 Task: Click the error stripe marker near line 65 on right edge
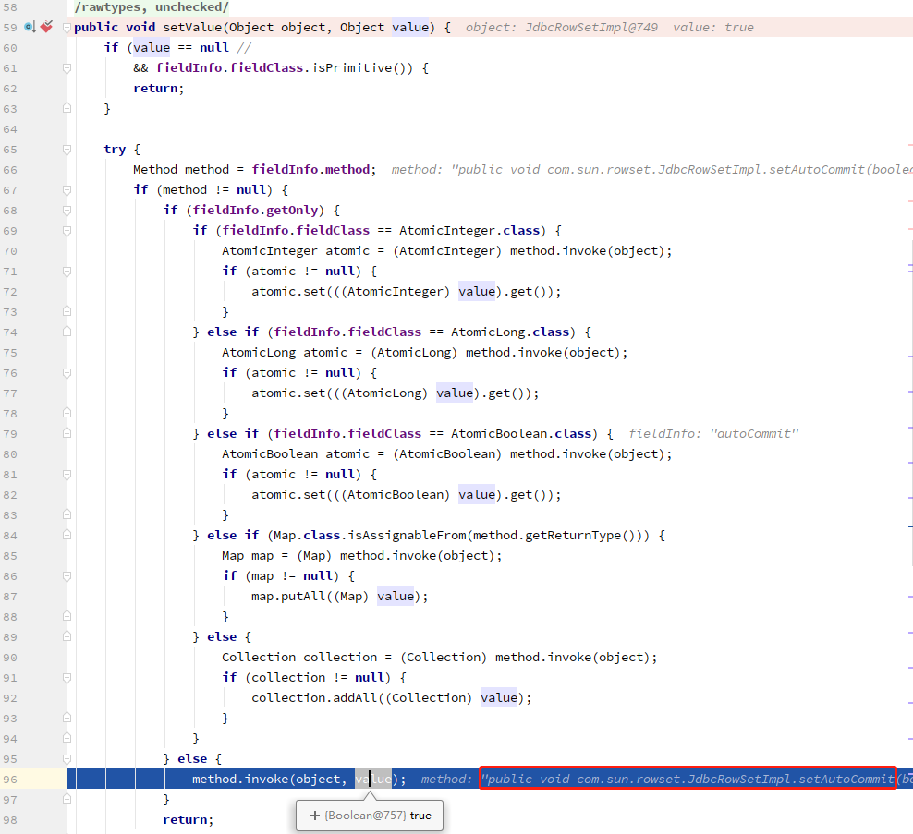click(x=908, y=144)
